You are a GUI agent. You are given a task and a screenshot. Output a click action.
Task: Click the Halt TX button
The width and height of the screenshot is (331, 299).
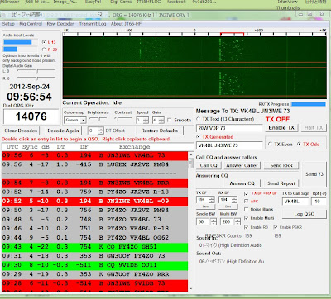[314, 128]
